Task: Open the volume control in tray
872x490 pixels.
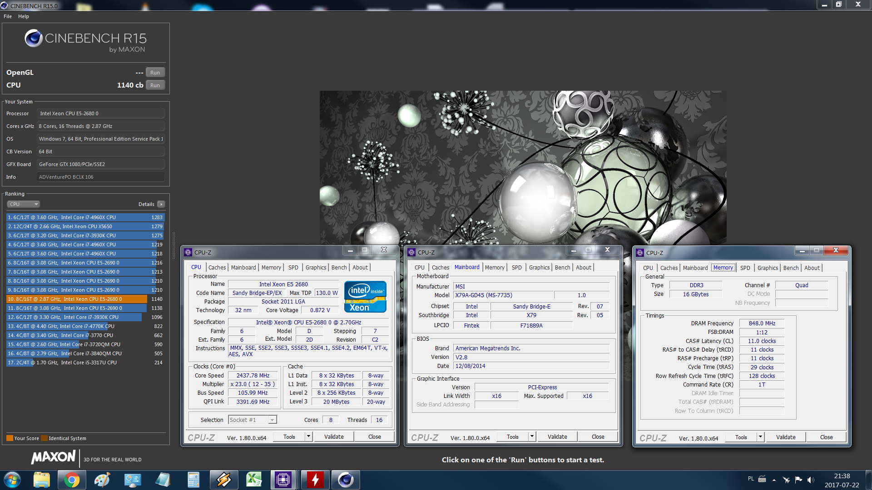Action: tap(811, 480)
